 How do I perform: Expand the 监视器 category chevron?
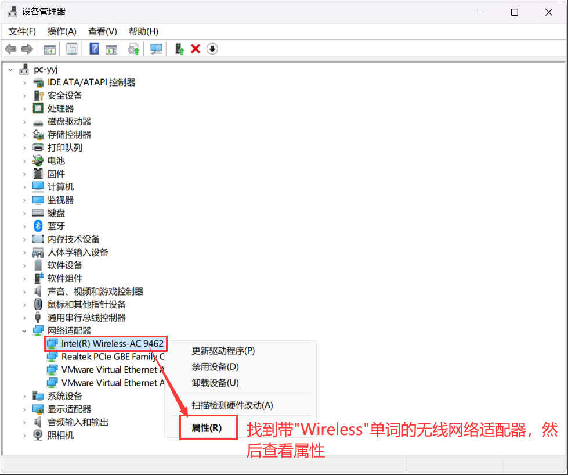(24, 200)
